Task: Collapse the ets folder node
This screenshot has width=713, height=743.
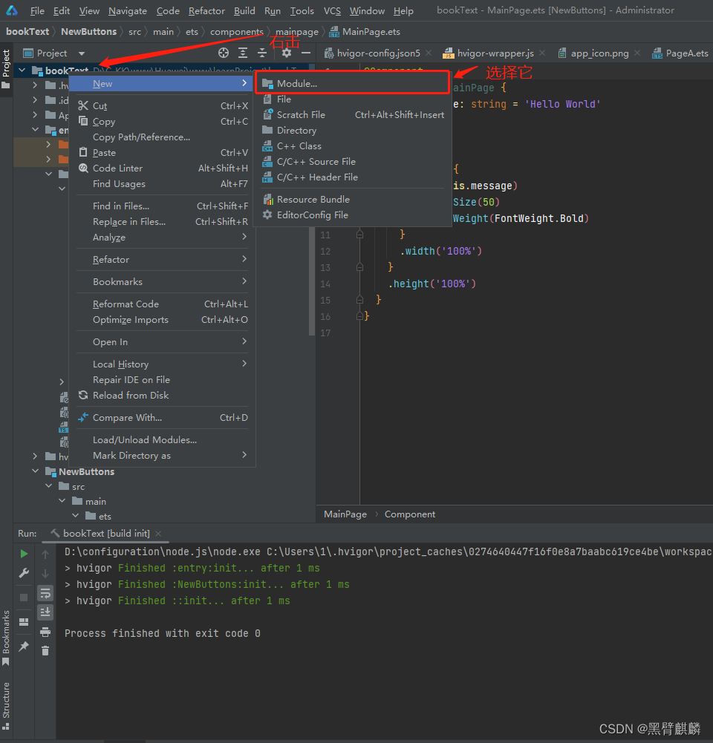Action: pyautogui.click(x=75, y=516)
